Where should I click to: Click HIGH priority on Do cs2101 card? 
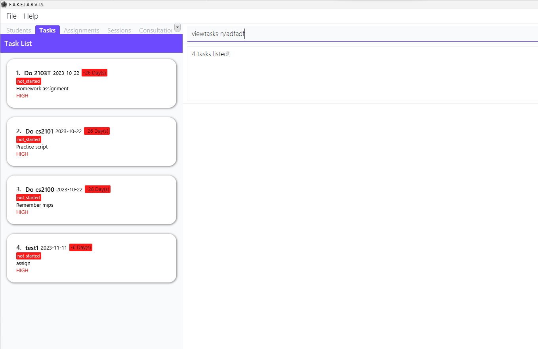point(22,154)
